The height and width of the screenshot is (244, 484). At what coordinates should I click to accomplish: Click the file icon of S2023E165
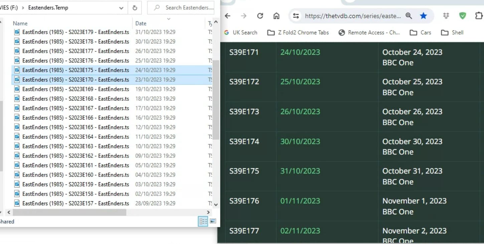point(17,127)
